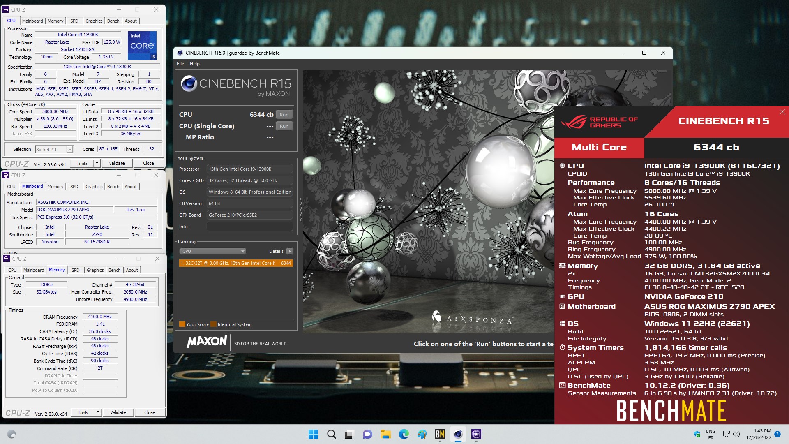This screenshot has height=444, width=789.
Task: Expand Tools dropdown arrow in bottom CPU-Z
Action: (x=98, y=412)
